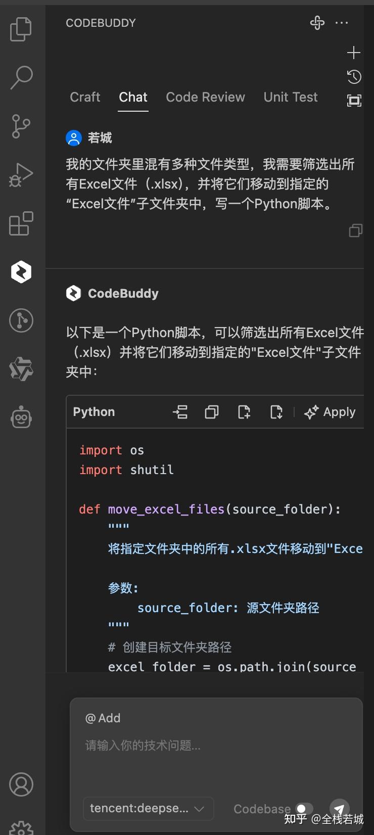Click the chat history icon
The width and height of the screenshot is (374, 835).
[354, 77]
